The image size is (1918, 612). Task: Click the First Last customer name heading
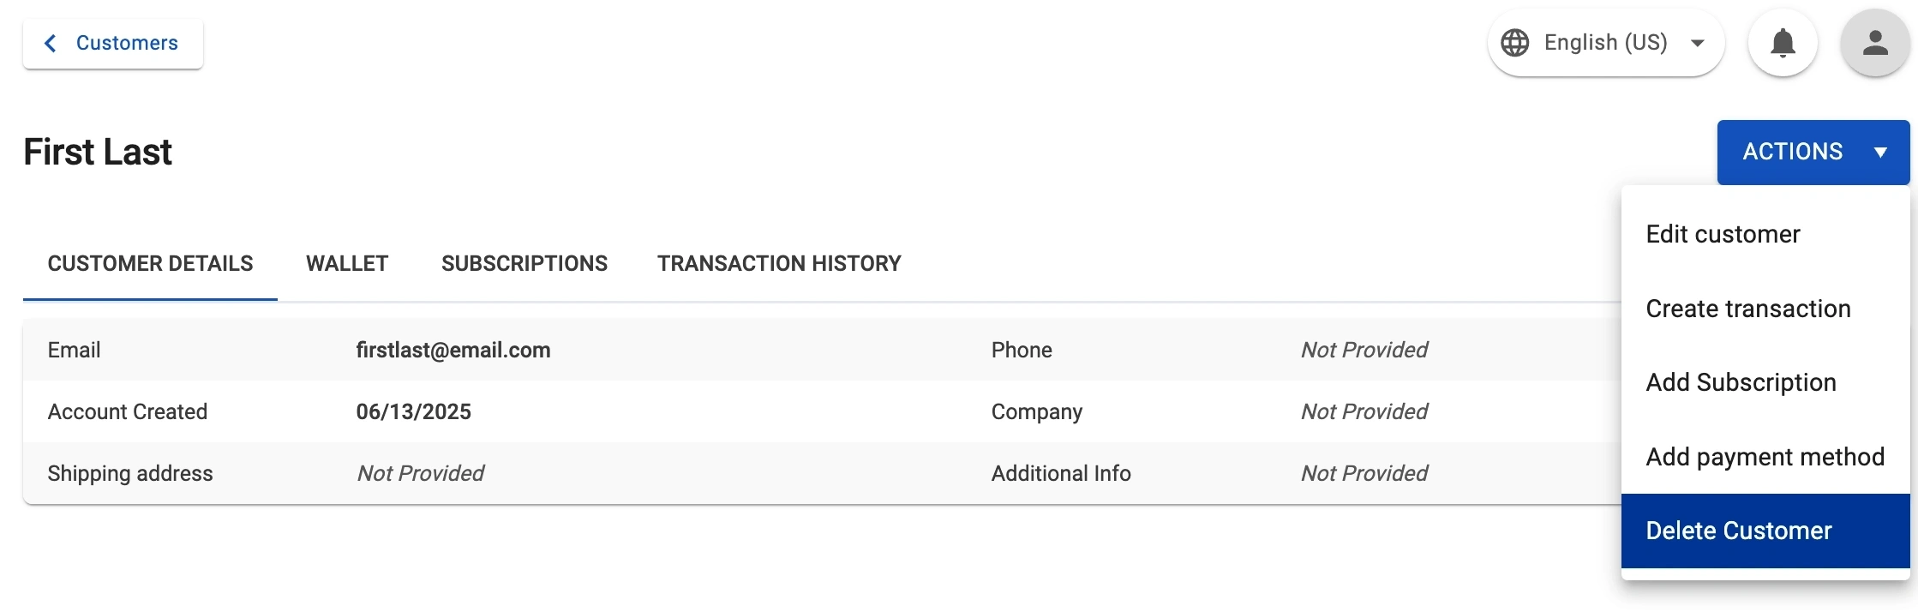click(x=98, y=152)
